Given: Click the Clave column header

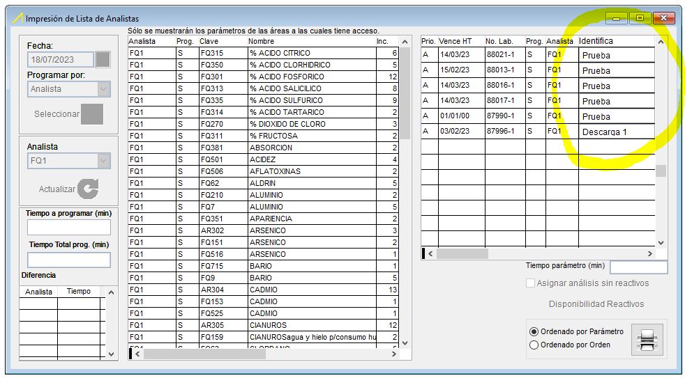Looking at the screenshot, I should click(223, 41).
